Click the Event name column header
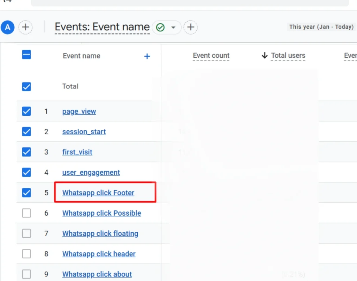 click(82, 56)
